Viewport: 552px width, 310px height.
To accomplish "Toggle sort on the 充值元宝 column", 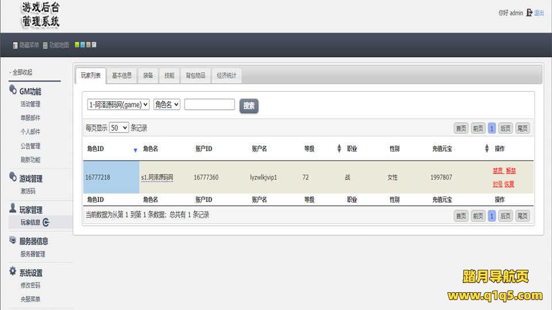I will click(486, 149).
